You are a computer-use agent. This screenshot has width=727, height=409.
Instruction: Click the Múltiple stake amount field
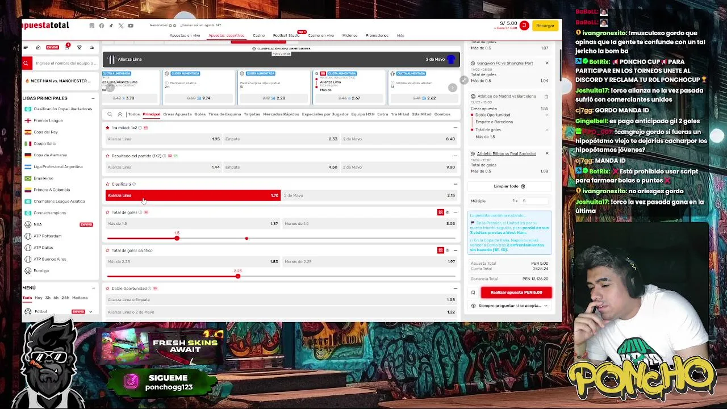[534, 201]
